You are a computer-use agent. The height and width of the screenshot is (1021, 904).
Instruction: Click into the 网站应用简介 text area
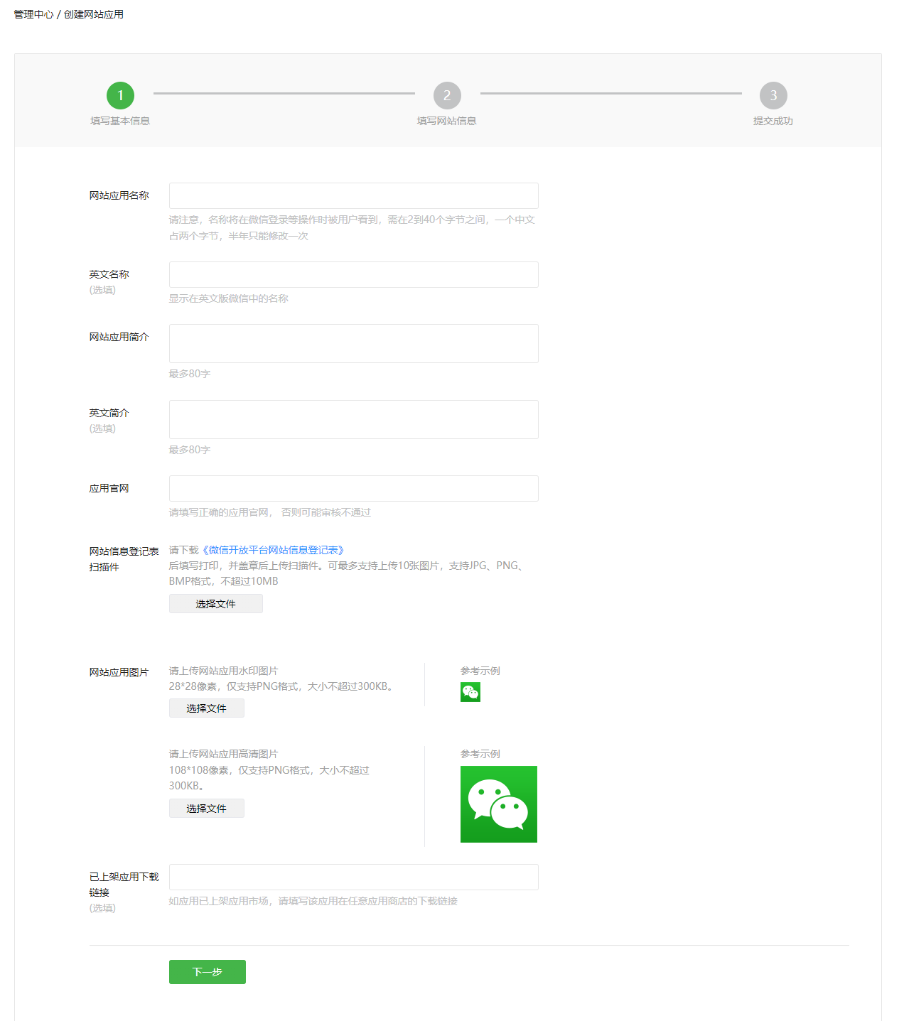pos(353,343)
